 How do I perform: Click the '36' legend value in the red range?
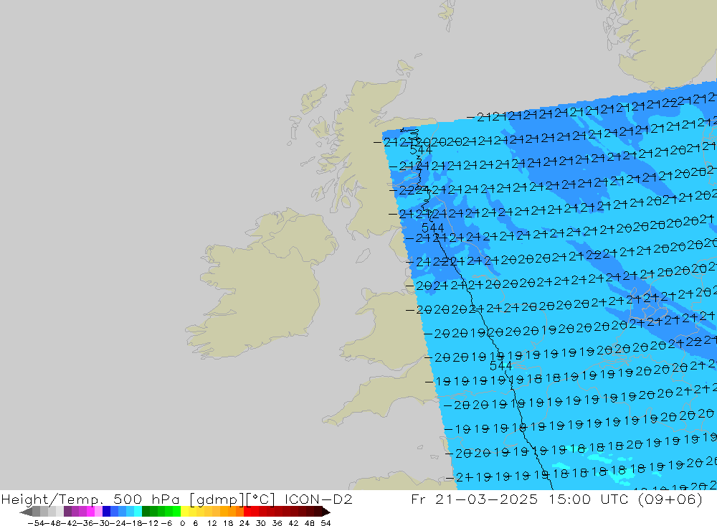coord(277,523)
